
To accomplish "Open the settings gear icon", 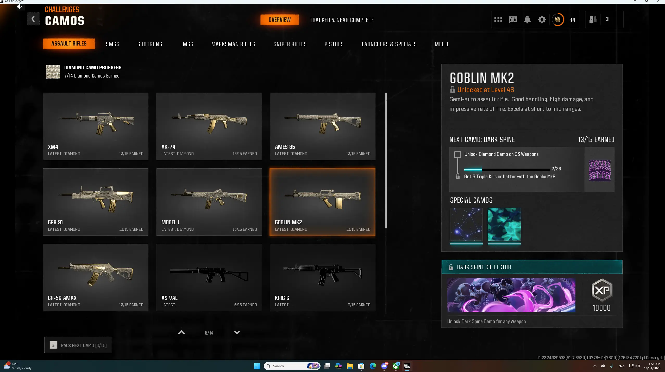I will pos(542,20).
